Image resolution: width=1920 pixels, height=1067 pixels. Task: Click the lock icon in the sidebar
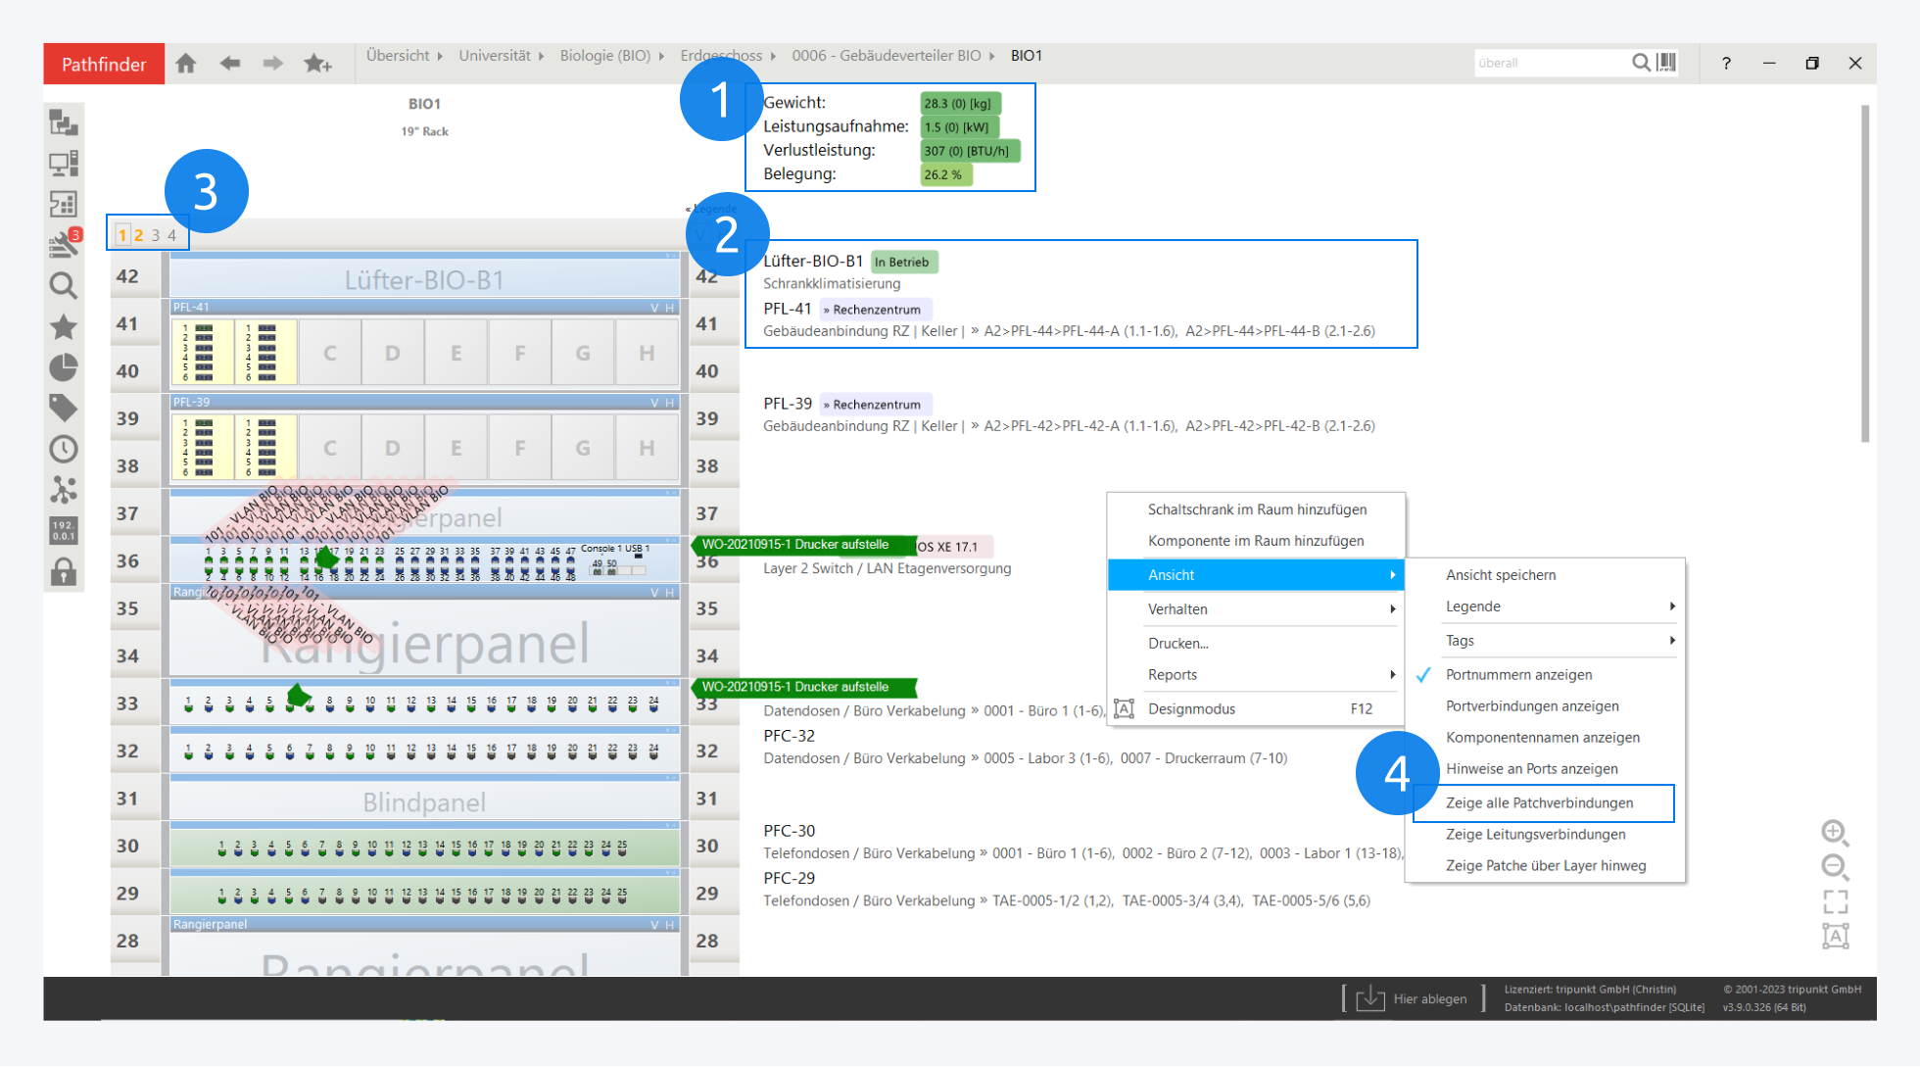[x=64, y=572]
